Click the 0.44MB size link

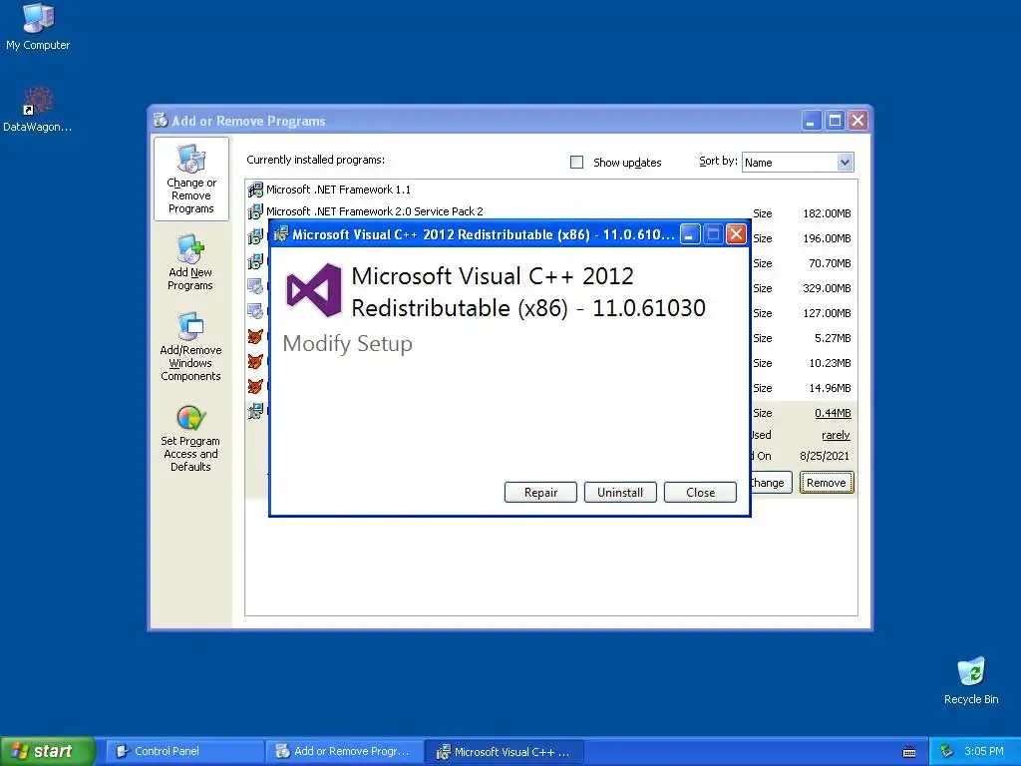click(x=833, y=413)
